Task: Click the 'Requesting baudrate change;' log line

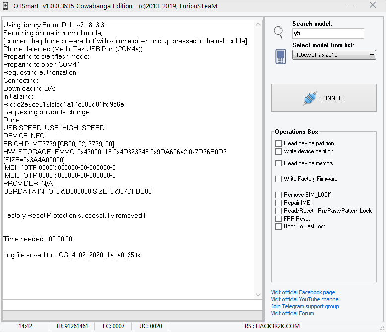Action: 47,112
